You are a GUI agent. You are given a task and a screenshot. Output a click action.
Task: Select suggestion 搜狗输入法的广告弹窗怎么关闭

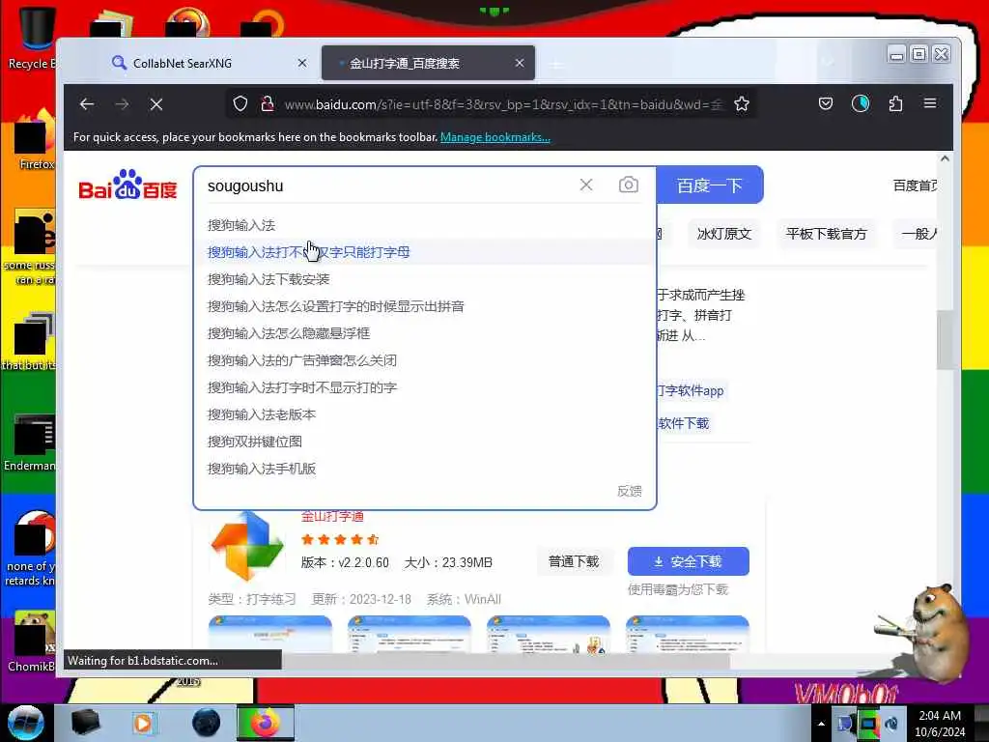[424, 361]
